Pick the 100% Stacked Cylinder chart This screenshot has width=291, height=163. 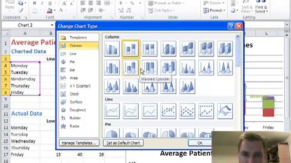tap(150, 67)
